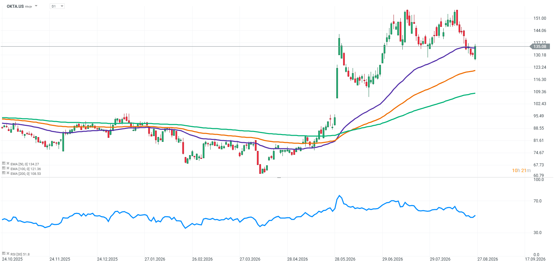Screen dimensions: 554x265
Task: Remove the RSI [30] indicator
Action: click(x=8, y=254)
